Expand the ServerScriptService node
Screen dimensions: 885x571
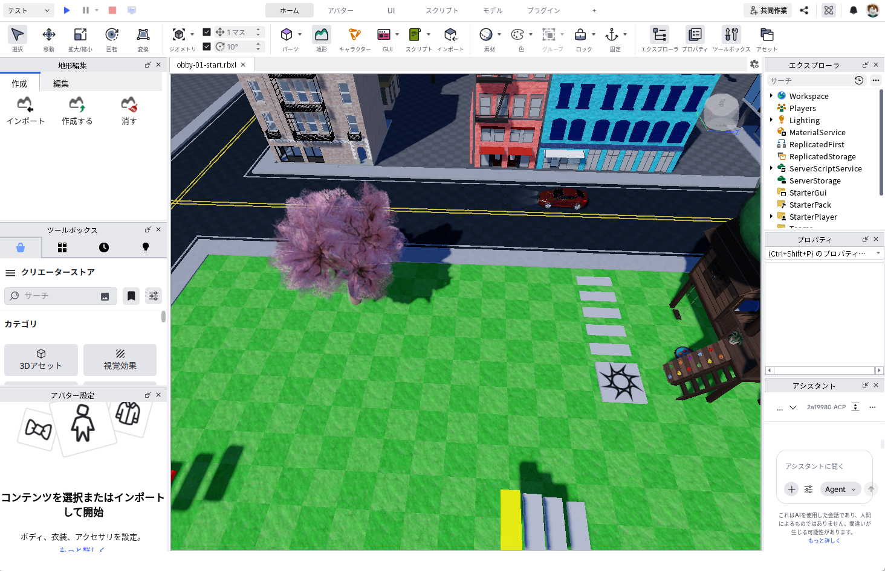coord(771,168)
